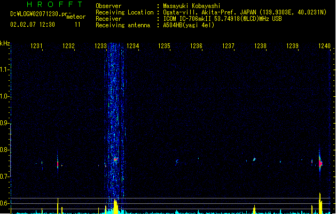Click the 0.6 kHz frequency tick label
336x214 pixels.
coord(4,203)
